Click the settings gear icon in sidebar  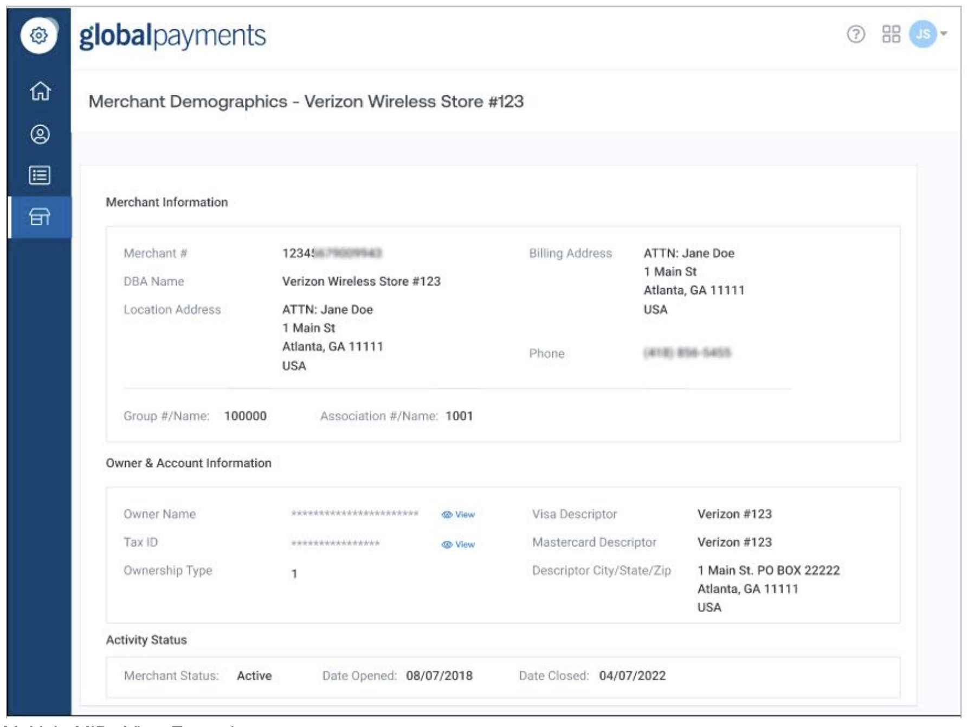pos(38,36)
